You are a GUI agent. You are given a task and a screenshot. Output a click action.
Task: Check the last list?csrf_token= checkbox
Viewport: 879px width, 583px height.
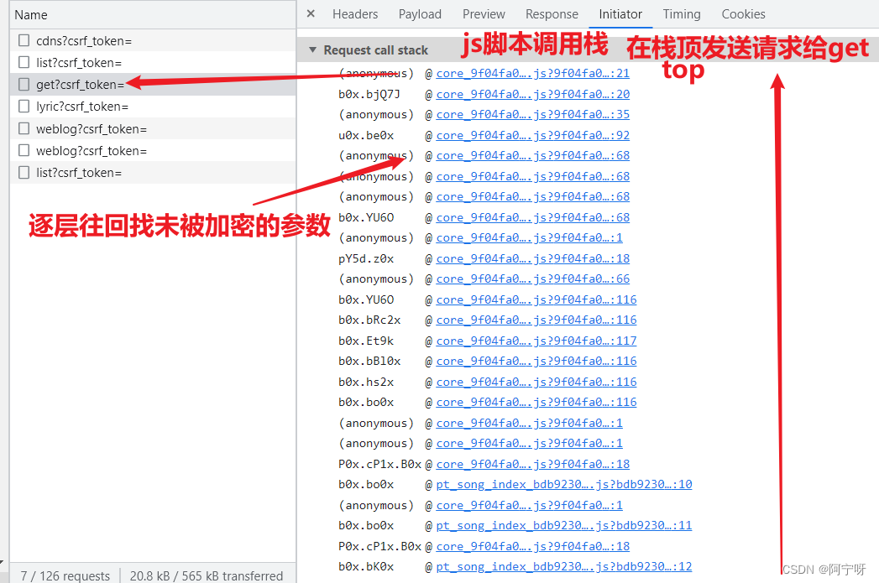click(24, 173)
